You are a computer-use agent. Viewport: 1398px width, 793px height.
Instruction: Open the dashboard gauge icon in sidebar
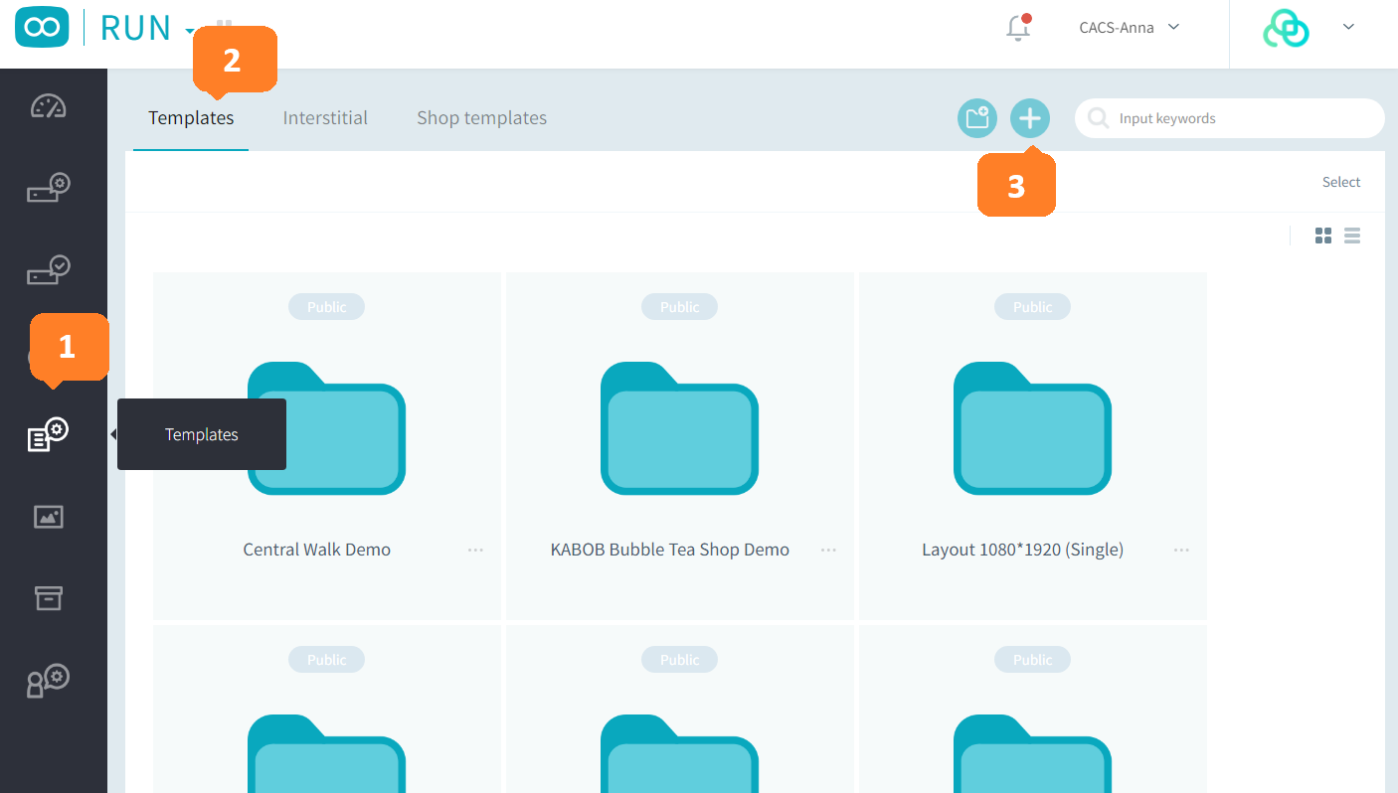(48, 106)
